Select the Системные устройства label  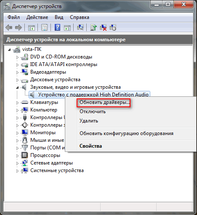57,170
